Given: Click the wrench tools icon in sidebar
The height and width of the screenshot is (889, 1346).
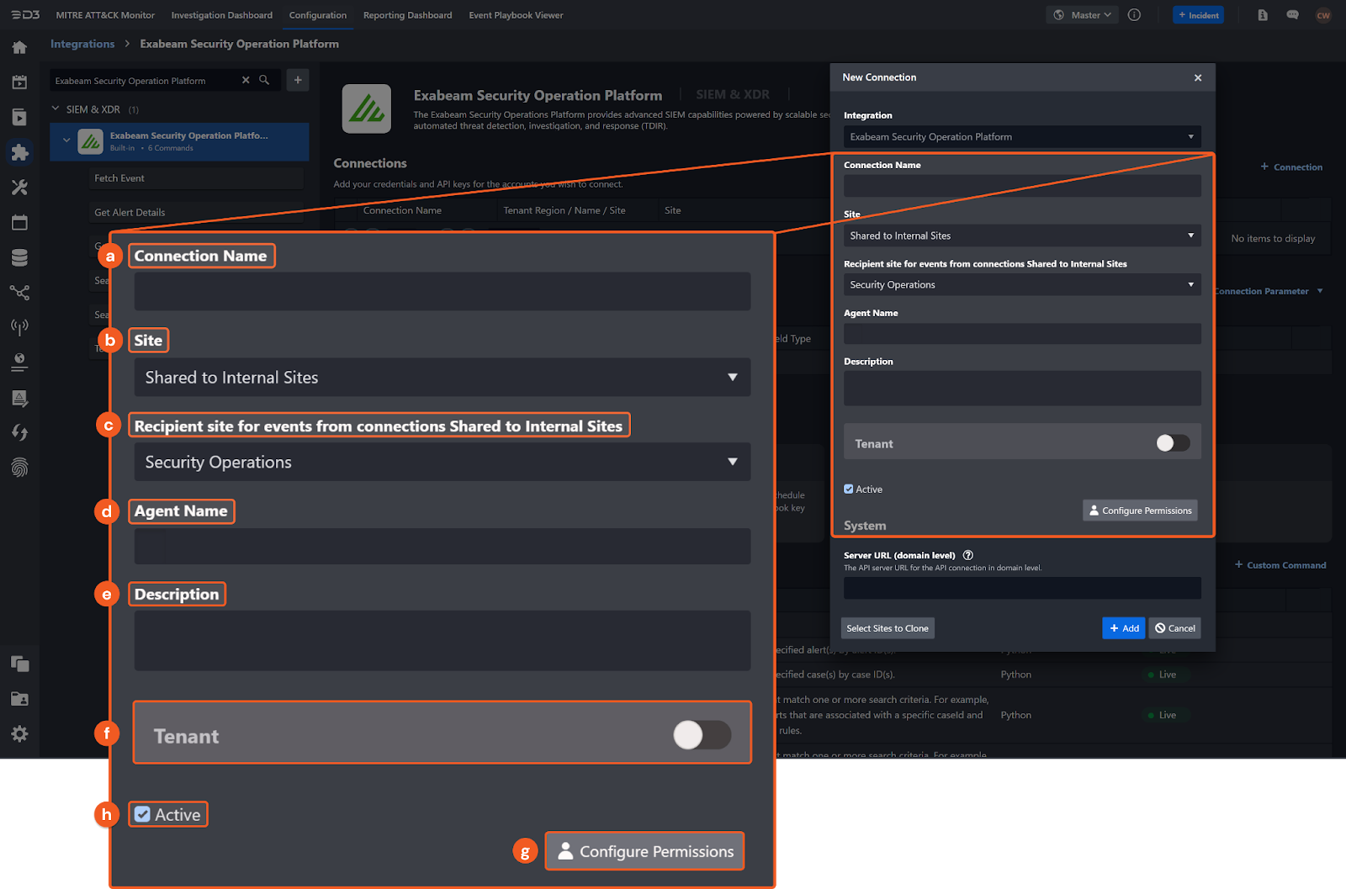Looking at the screenshot, I should pyautogui.click(x=19, y=188).
